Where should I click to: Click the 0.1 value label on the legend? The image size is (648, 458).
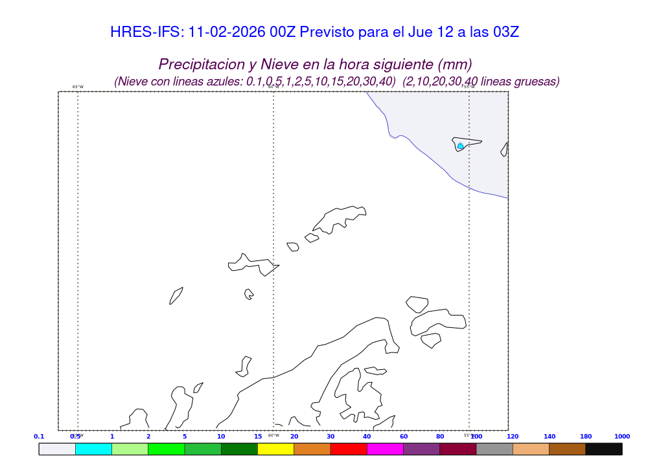pos(39,437)
